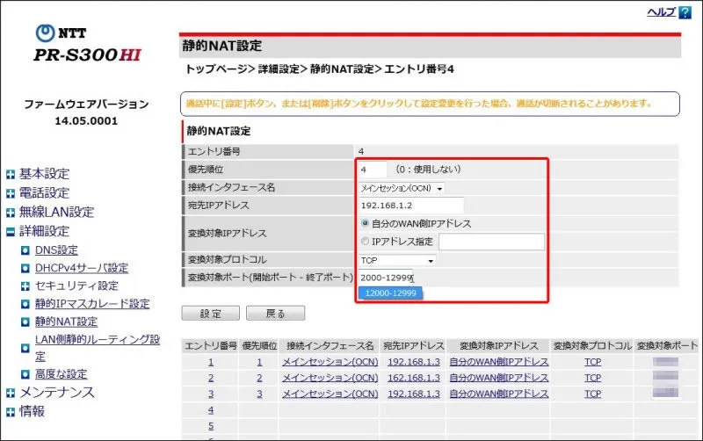Screen dimensions: 703x441
Task: Expand the セキュリティ設定 plus icon
Action: pyautogui.click(x=25, y=286)
